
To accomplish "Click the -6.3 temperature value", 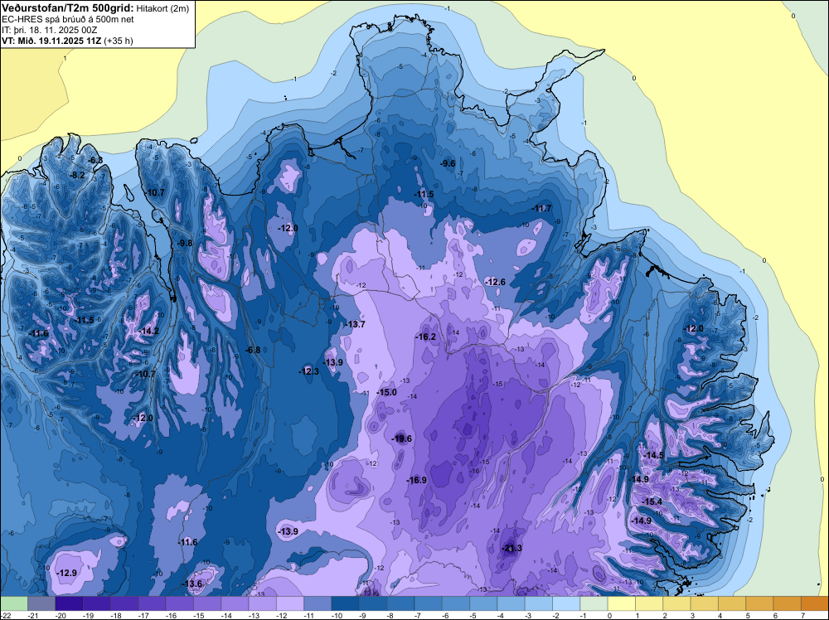I will pos(95,160).
